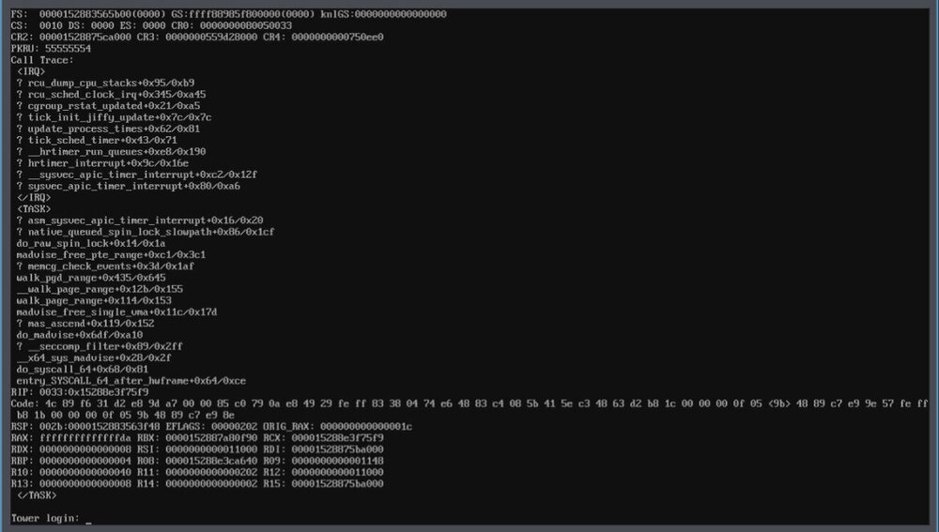Click madvise_free_pte_range+0xc1/0x3c1 line
This screenshot has width=939, height=532.
point(112,254)
